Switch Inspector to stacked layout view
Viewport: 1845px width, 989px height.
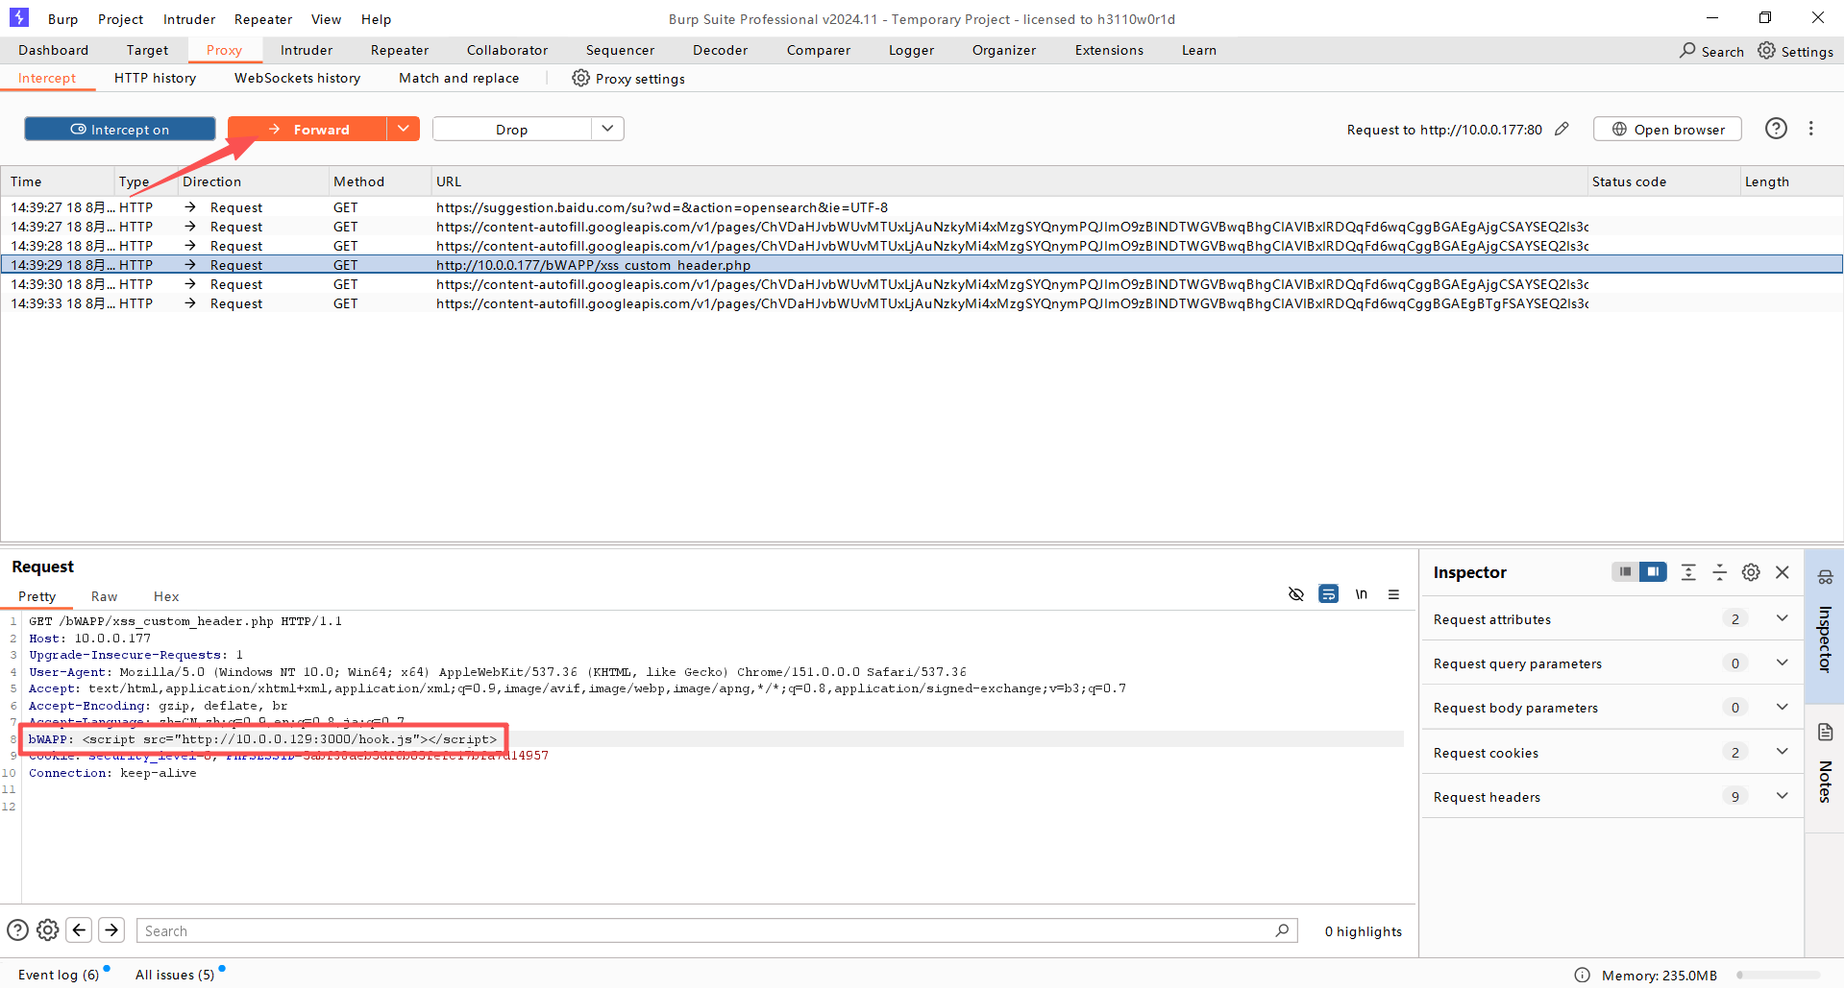(1625, 572)
